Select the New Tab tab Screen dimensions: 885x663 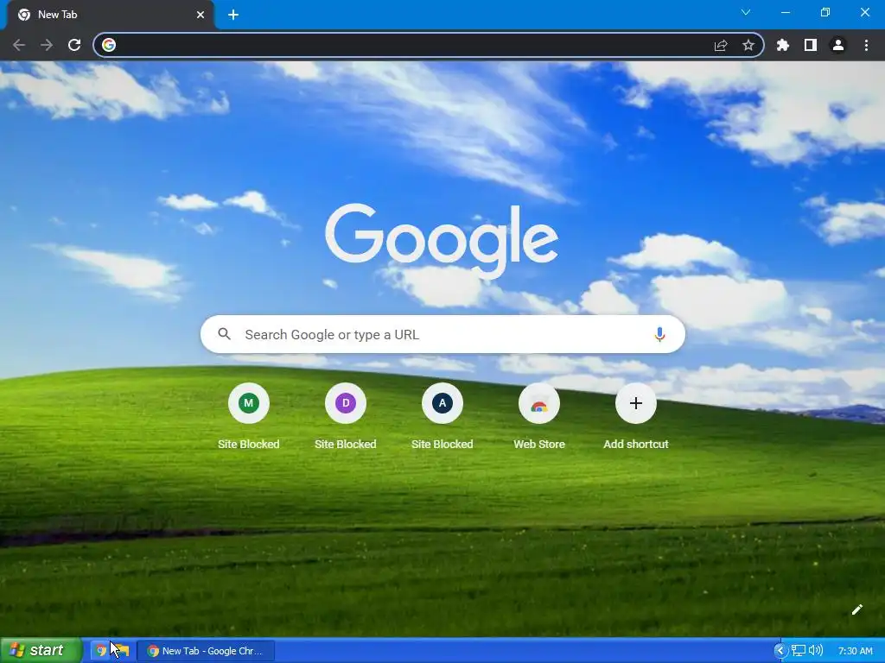(x=110, y=15)
